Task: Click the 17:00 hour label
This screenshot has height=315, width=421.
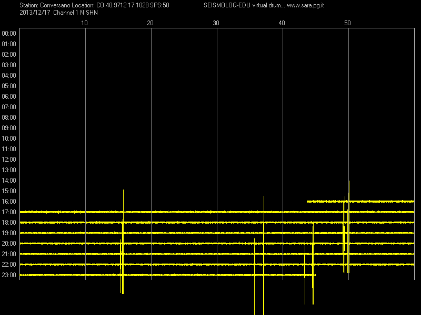Action: 9,212
